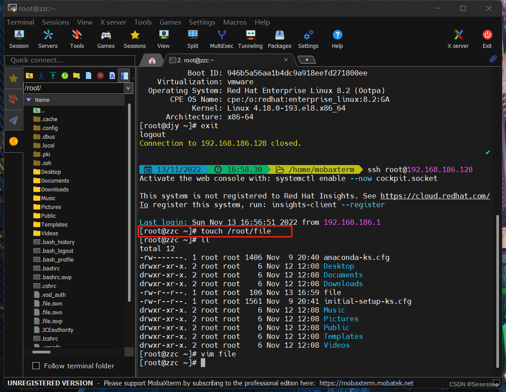Refresh the SFTP folder listing
Screen dimensions: 506x392
[x=65, y=76]
